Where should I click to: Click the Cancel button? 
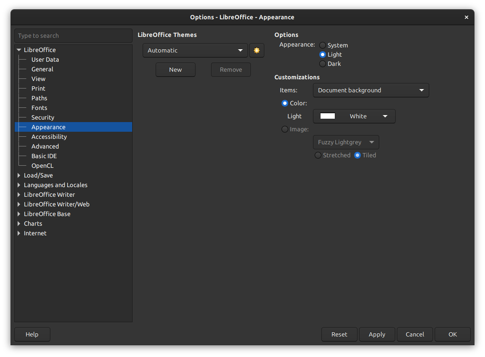point(415,334)
